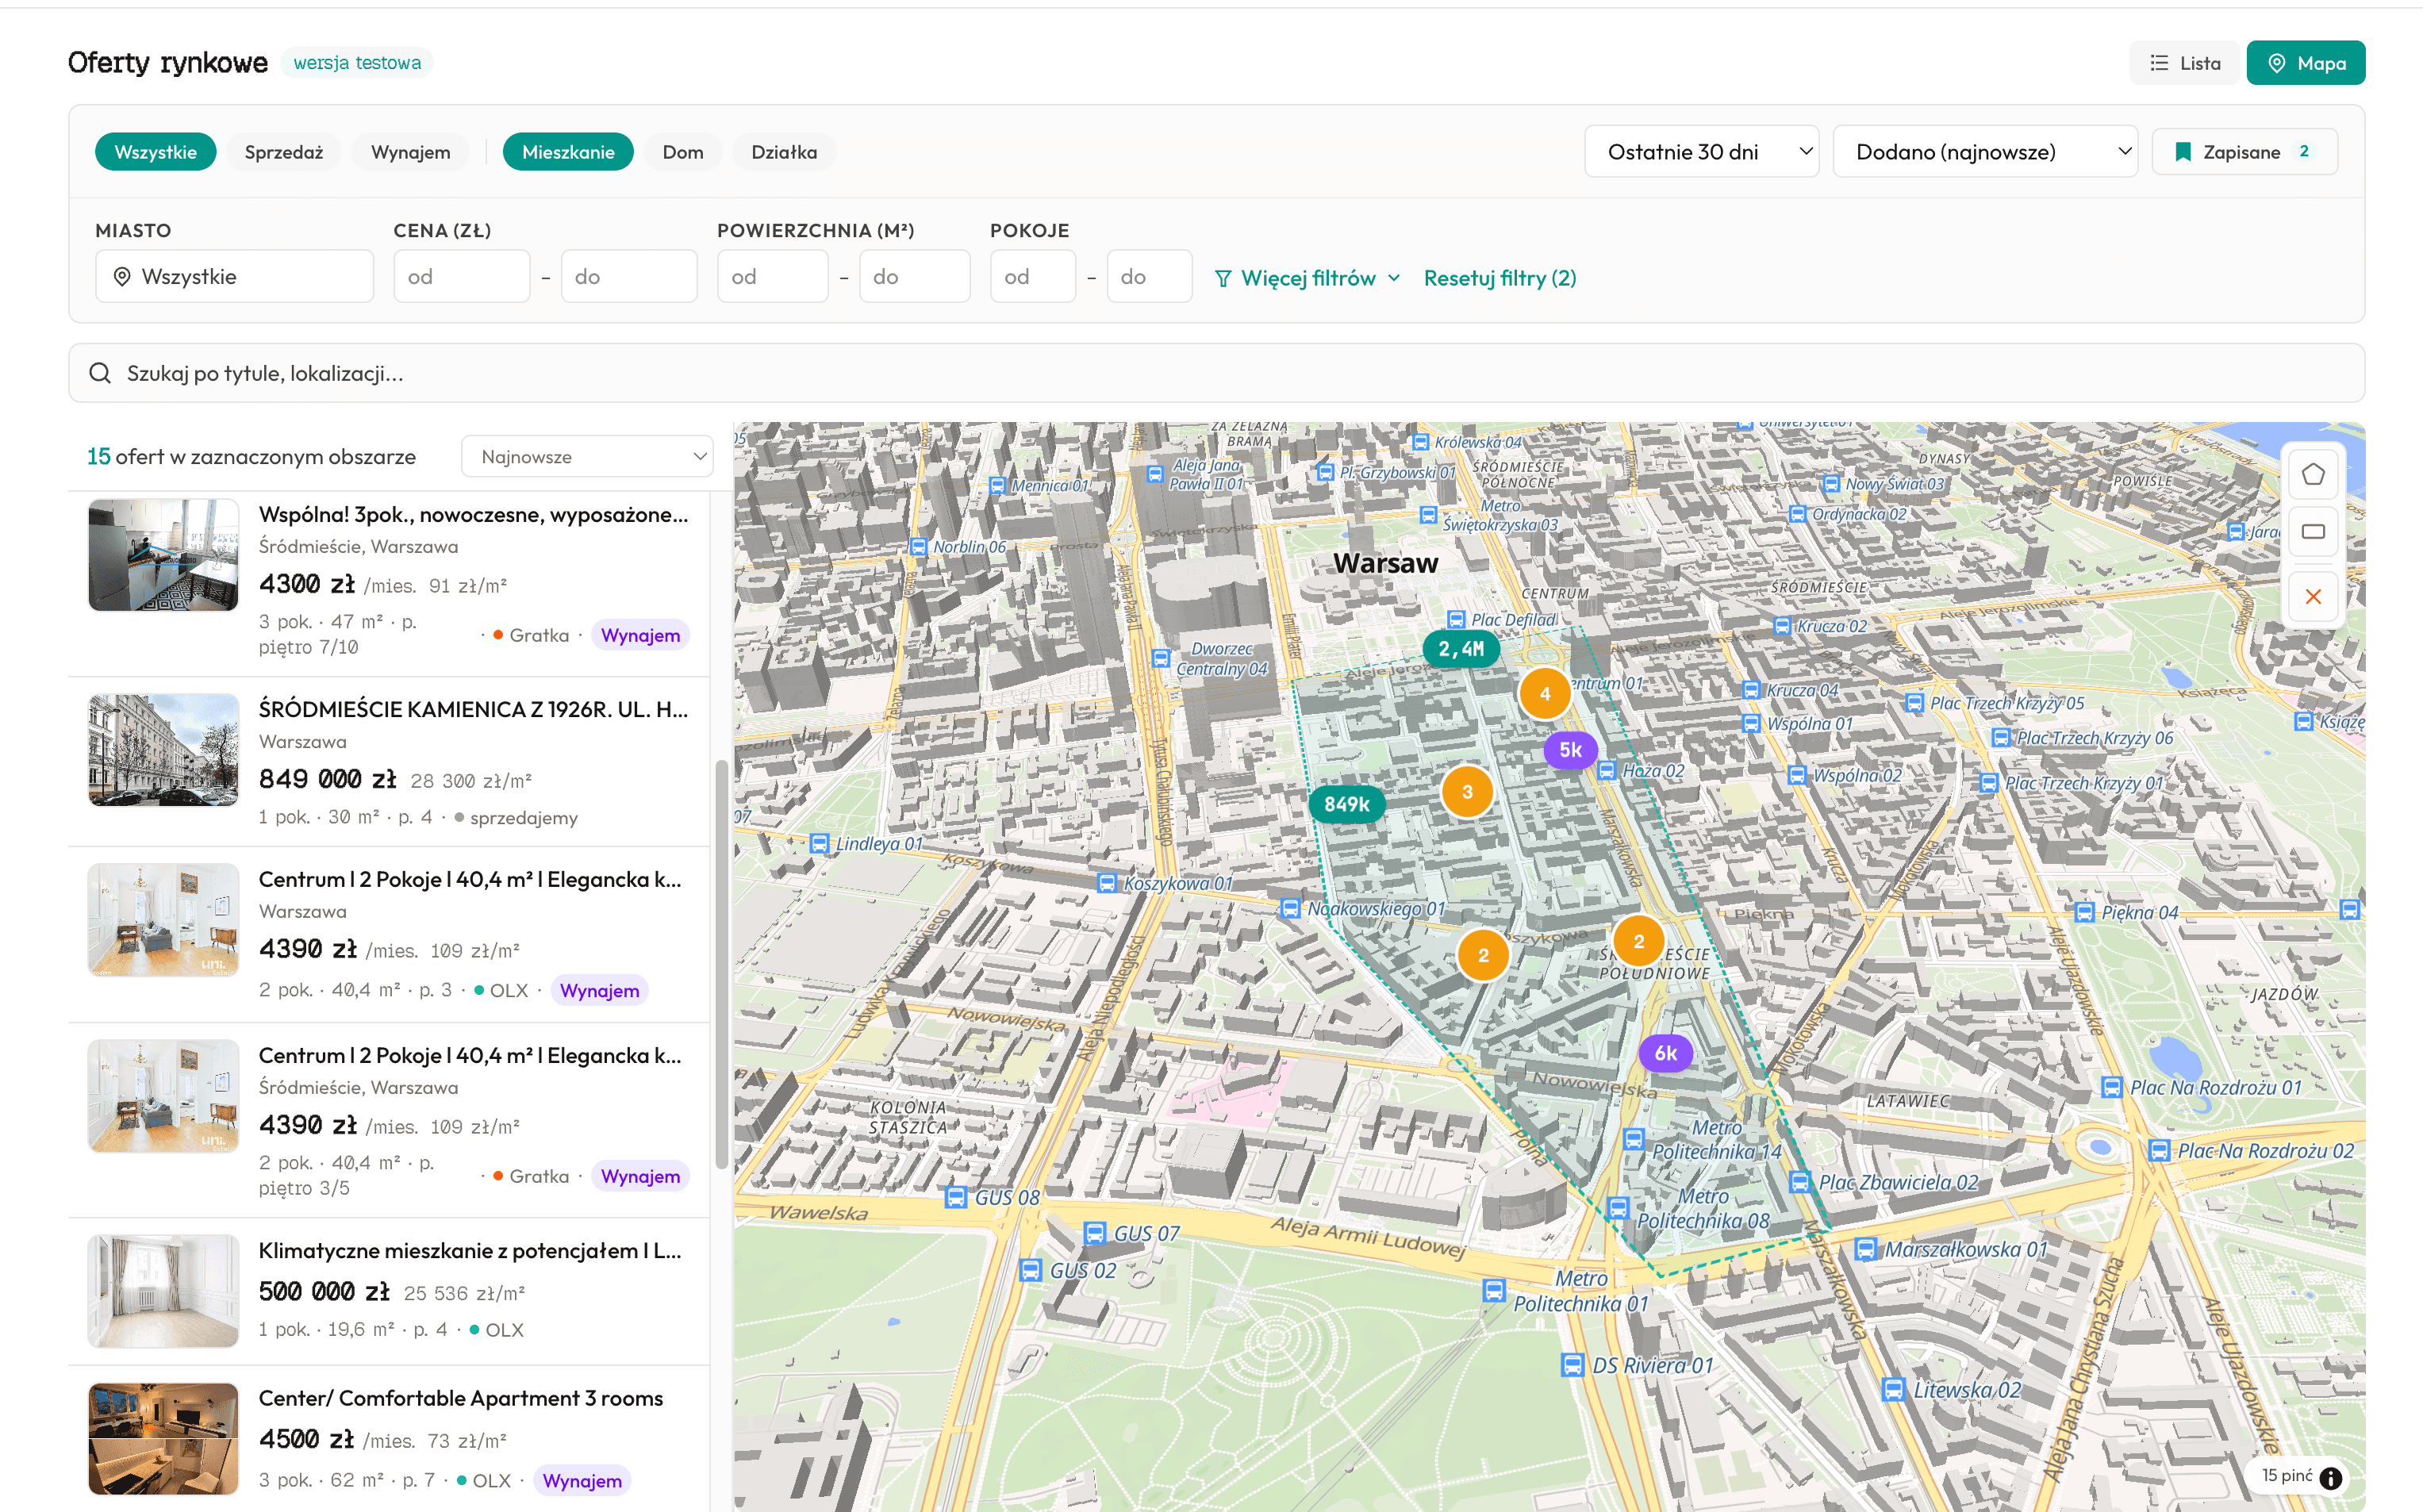Screen dimensions: 2423x1512
Task: Click thumbnail of 849 000 zł kamienica listing
Action: [x=163, y=750]
